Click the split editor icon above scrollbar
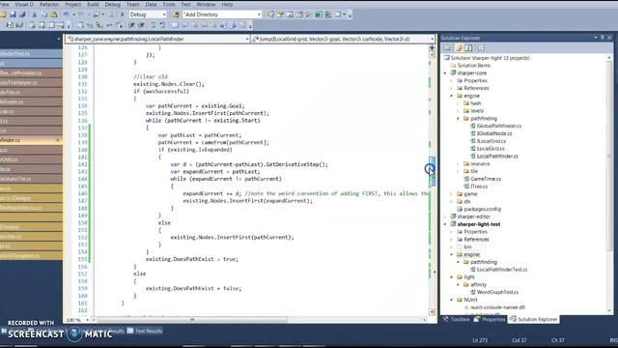This screenshot has width=618, height=348. click(432, 47)
